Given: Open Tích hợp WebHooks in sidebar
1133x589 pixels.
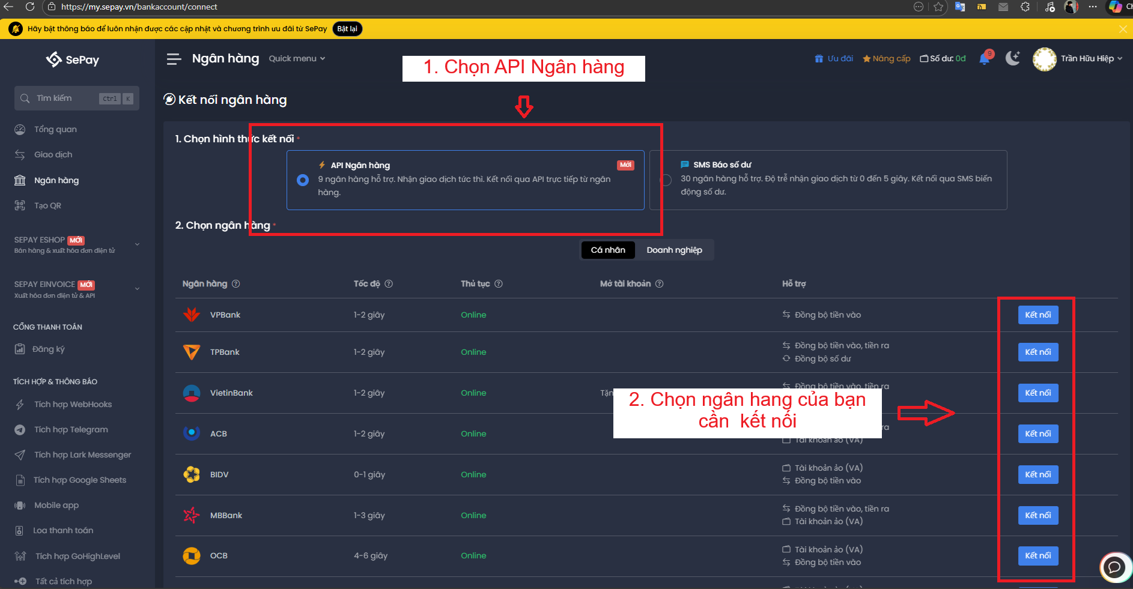Looking at the screenshot, I should pos(73,405).
